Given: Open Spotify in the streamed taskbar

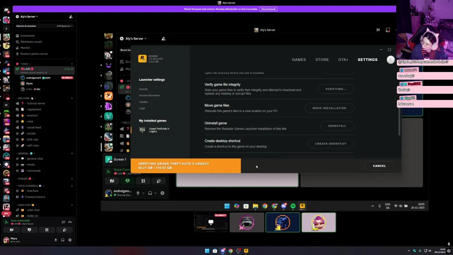Looking at the screenshot, I should click(x=293, y=206).
